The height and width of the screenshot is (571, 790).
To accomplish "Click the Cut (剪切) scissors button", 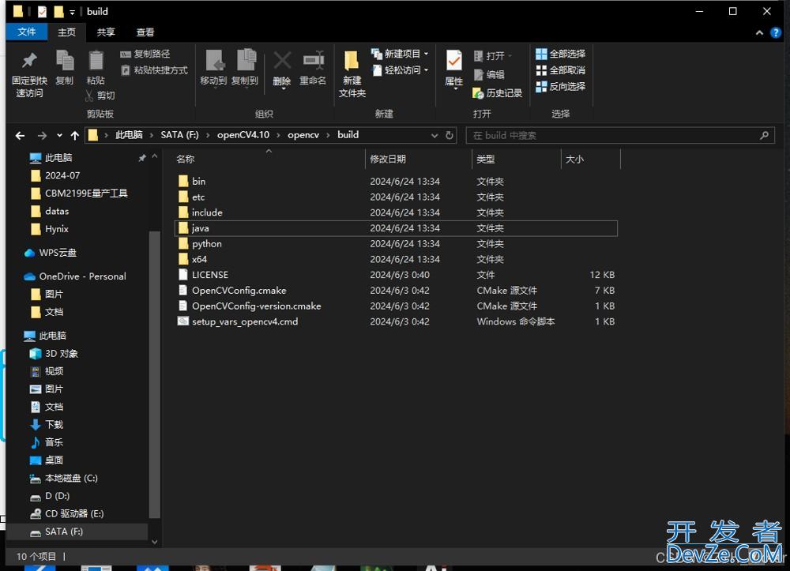I will click(x=100, y=95).
